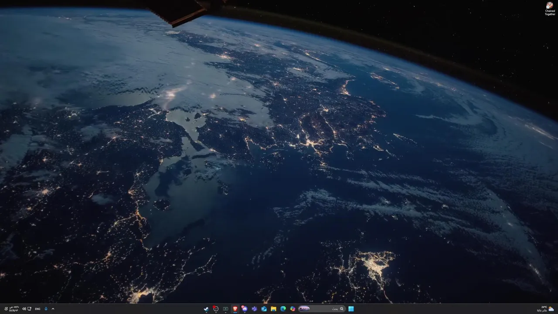Open Microsoft Copilot from the taskbar
The width and height of the screenshot is (558, 314).
(293, 309)
